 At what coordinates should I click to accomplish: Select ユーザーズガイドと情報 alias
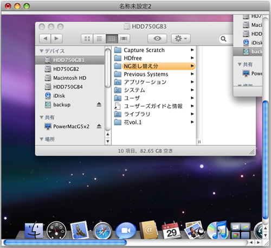click(x=154, y=106)
